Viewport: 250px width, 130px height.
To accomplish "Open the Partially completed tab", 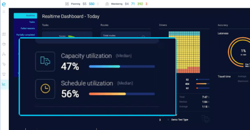I will 25,35.
